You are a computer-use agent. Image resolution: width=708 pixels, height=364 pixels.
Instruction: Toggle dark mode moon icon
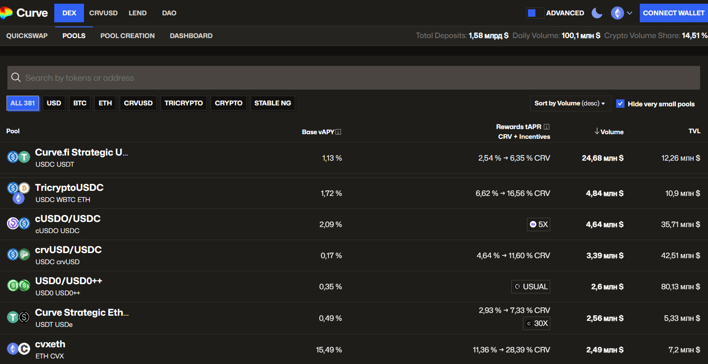point(597,13)
